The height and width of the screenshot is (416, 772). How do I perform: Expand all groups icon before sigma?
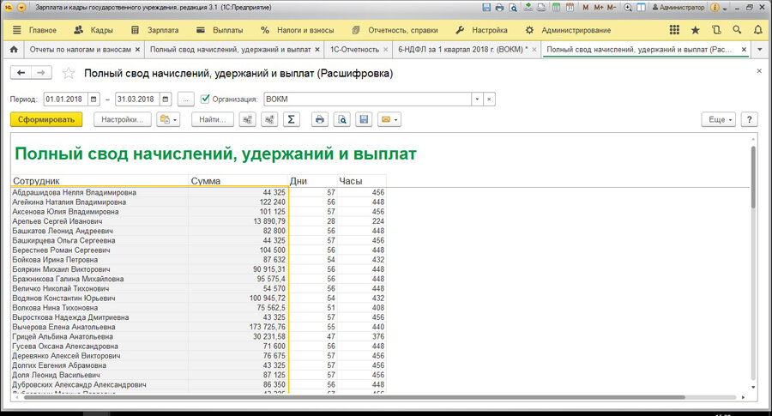269,119
